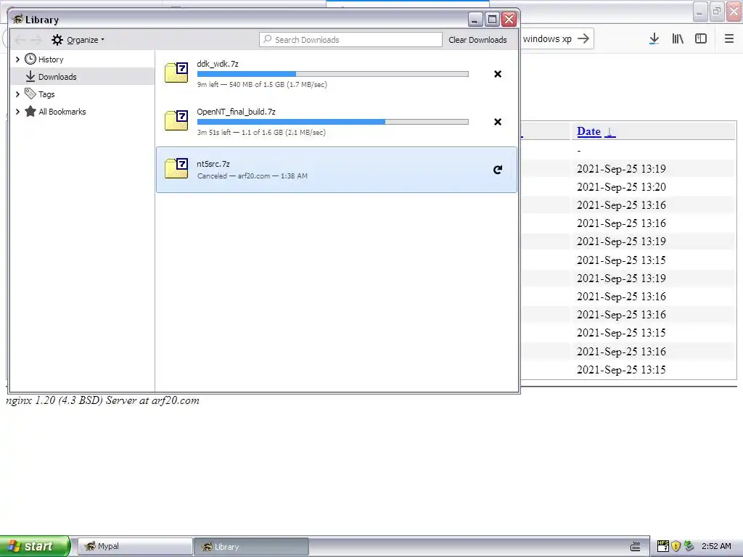Maximize the Library window
Viewport: 743px width, 557px height.
coord(492,19)
